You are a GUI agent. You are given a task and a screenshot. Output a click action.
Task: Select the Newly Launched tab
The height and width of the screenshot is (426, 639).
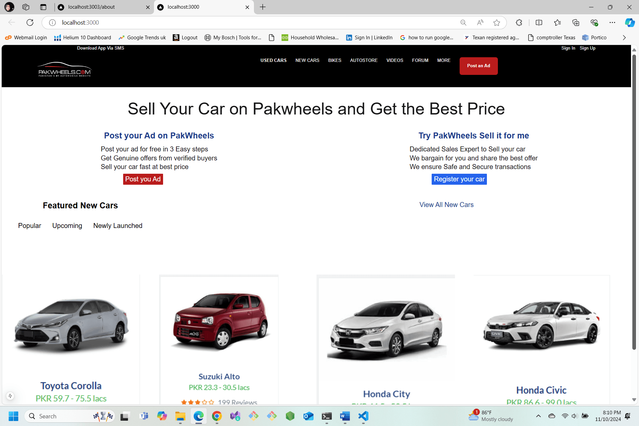point(118,226)
